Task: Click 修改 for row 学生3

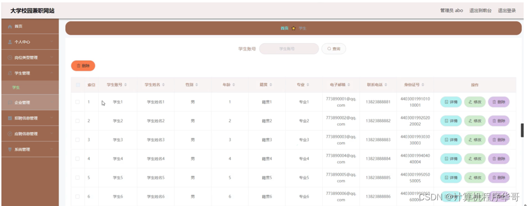Action: tap(475, 139)
